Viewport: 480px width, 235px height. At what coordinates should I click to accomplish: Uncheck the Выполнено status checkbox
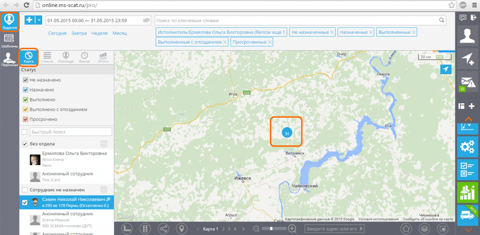pyautogui.click(x=26, y=100)
